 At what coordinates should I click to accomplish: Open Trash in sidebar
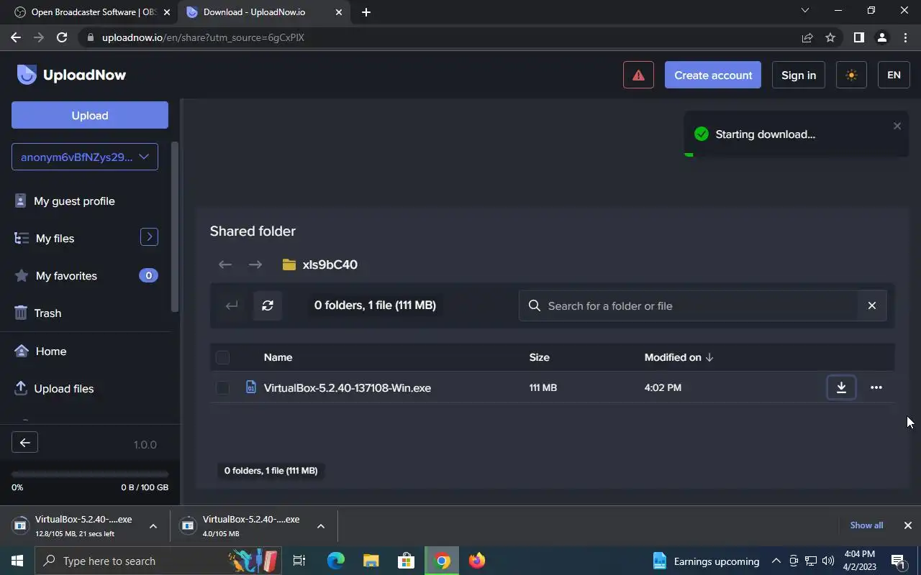click(47, 313)
